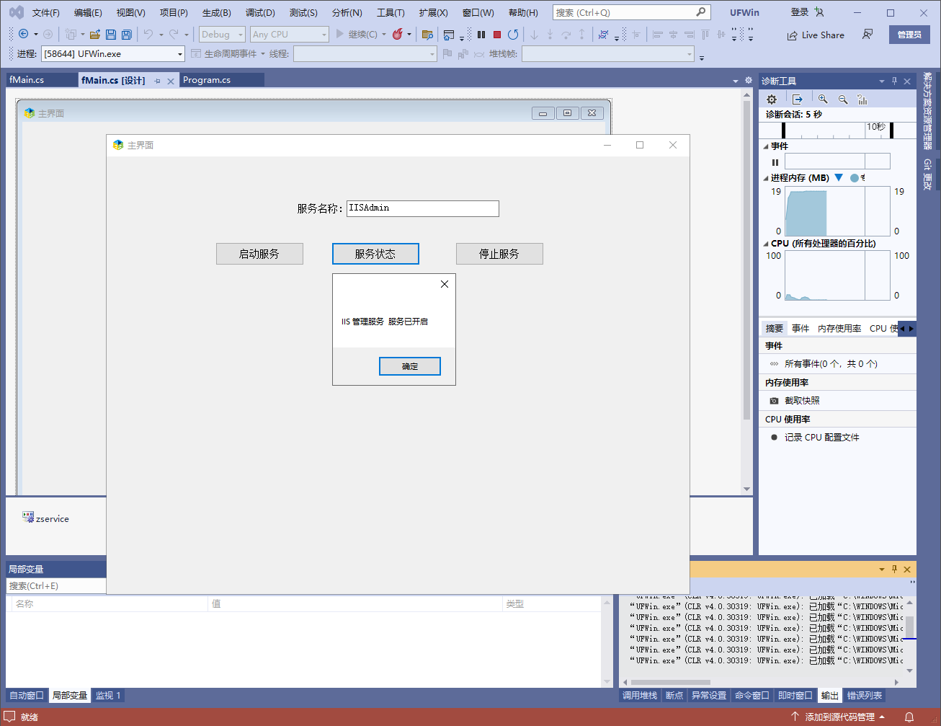Collapse the process memory graph section
Image resolution: width=941 pixels, height=726 pixels.
(766, 177)
